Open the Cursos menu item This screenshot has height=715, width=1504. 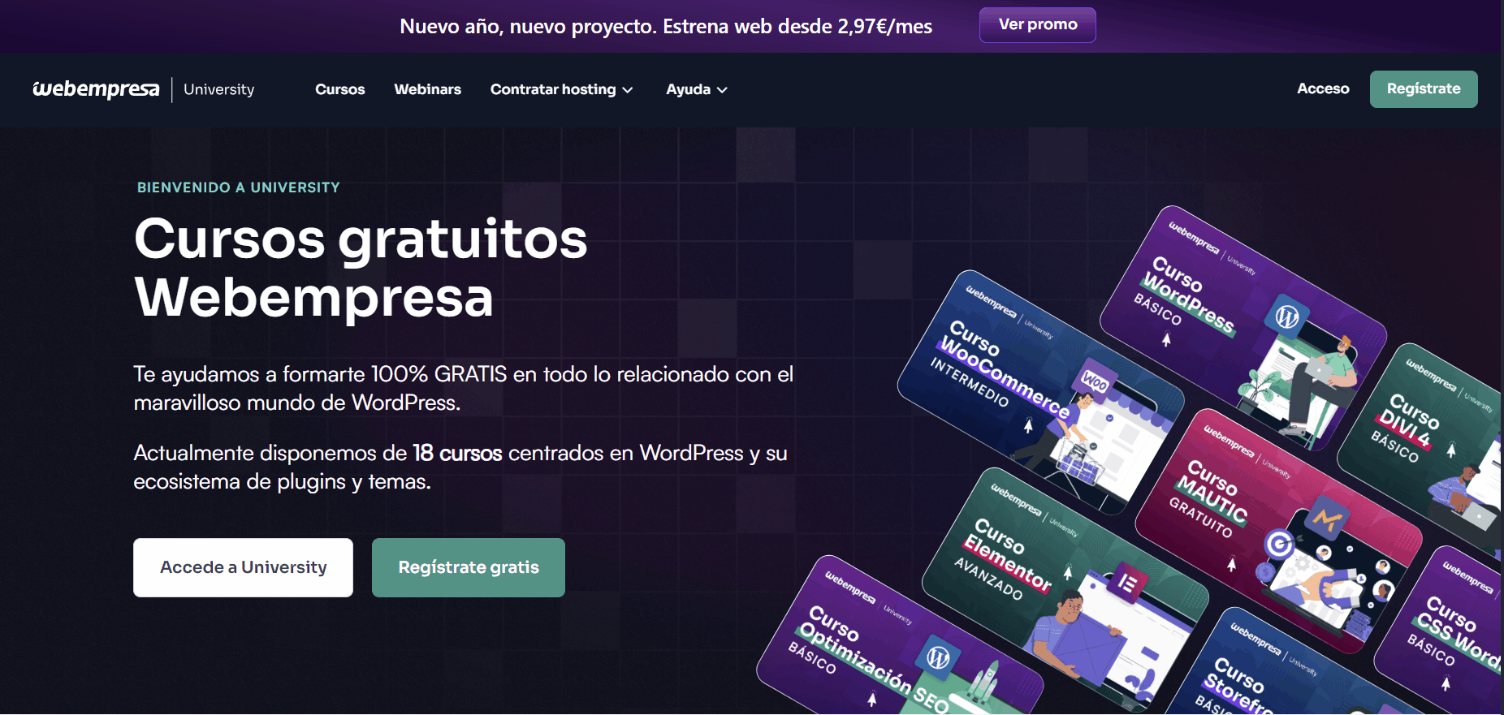[x=339, y=89]
